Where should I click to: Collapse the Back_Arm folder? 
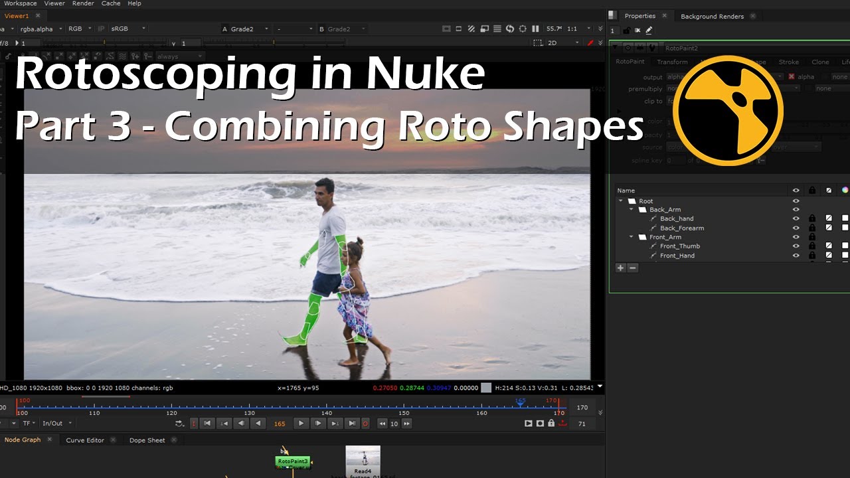(632, 209)
